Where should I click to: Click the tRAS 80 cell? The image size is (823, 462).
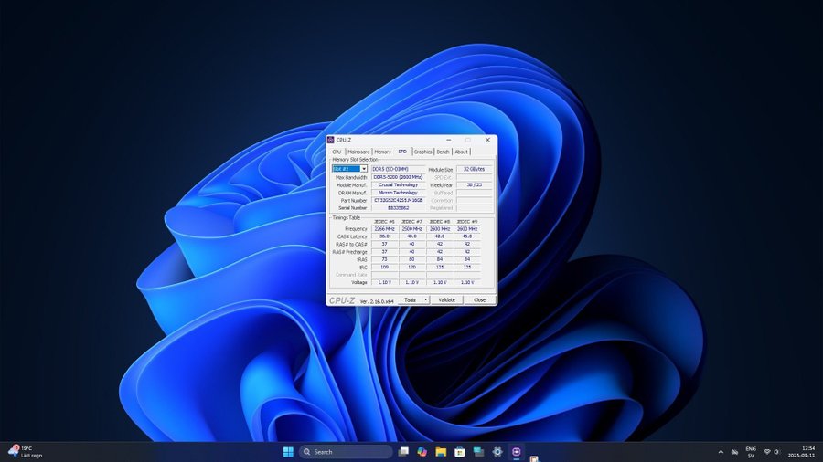[412, 259]
